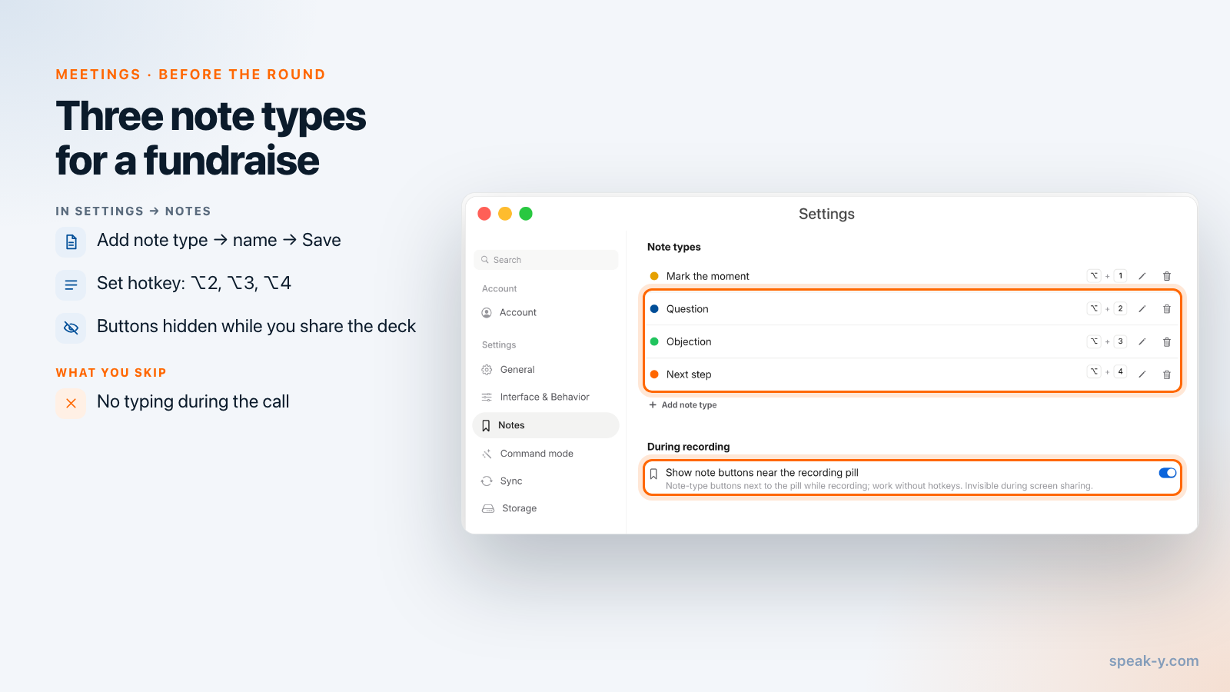1230x692 pixels.
Task: Click the Search field in Settings sidebar
Action: click(546, 260)
